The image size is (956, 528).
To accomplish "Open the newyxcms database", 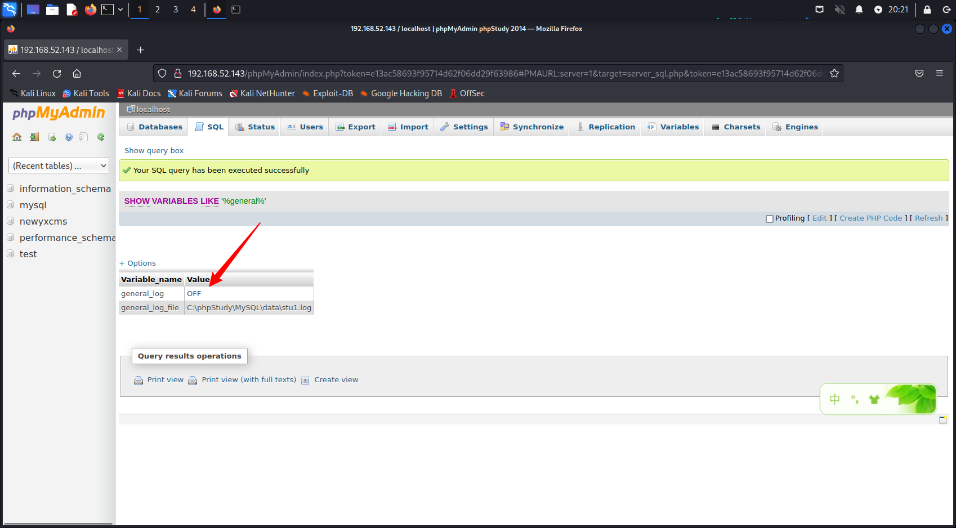I will (43, 221).
